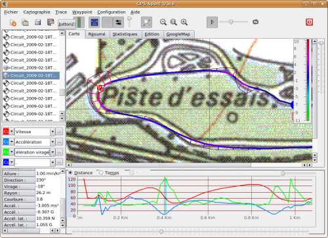
Task: Click the save floppy disk icon
Action: coord(38,22)
